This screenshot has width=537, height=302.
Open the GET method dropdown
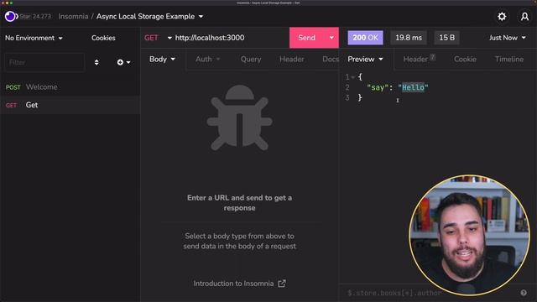click(x=158, y=38)
